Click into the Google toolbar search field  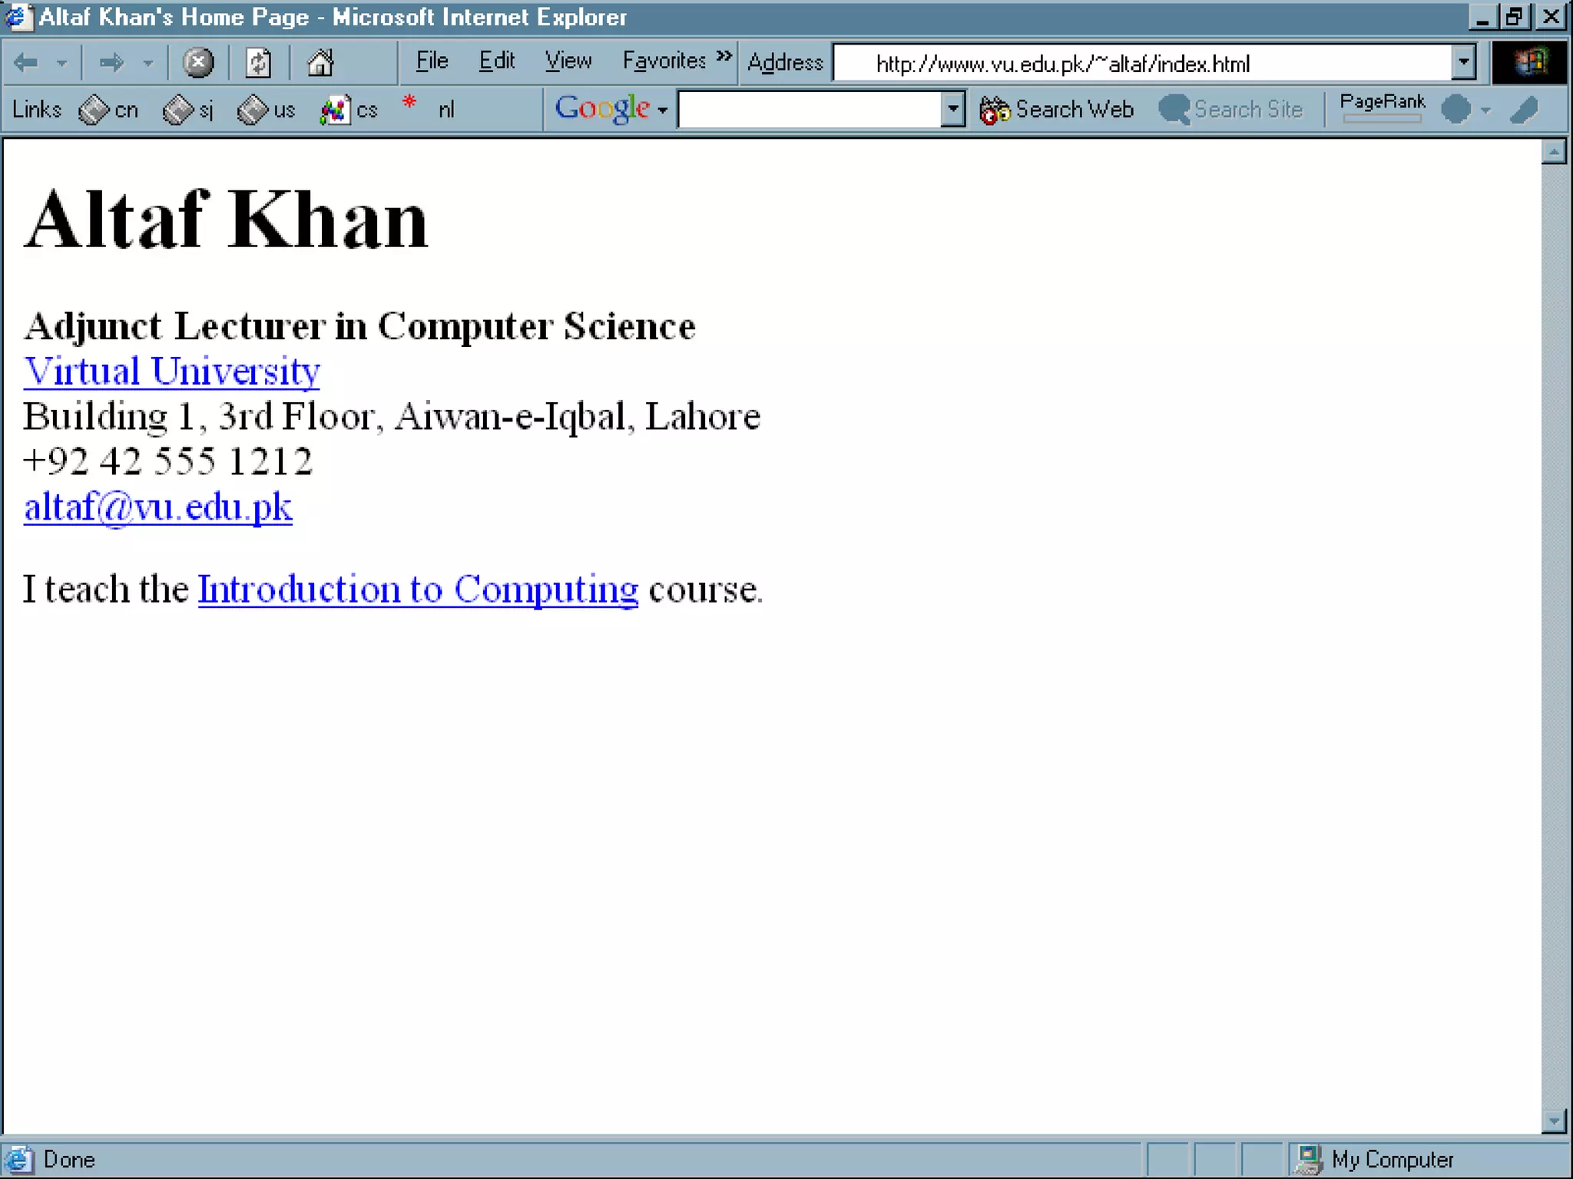[809, 110]
